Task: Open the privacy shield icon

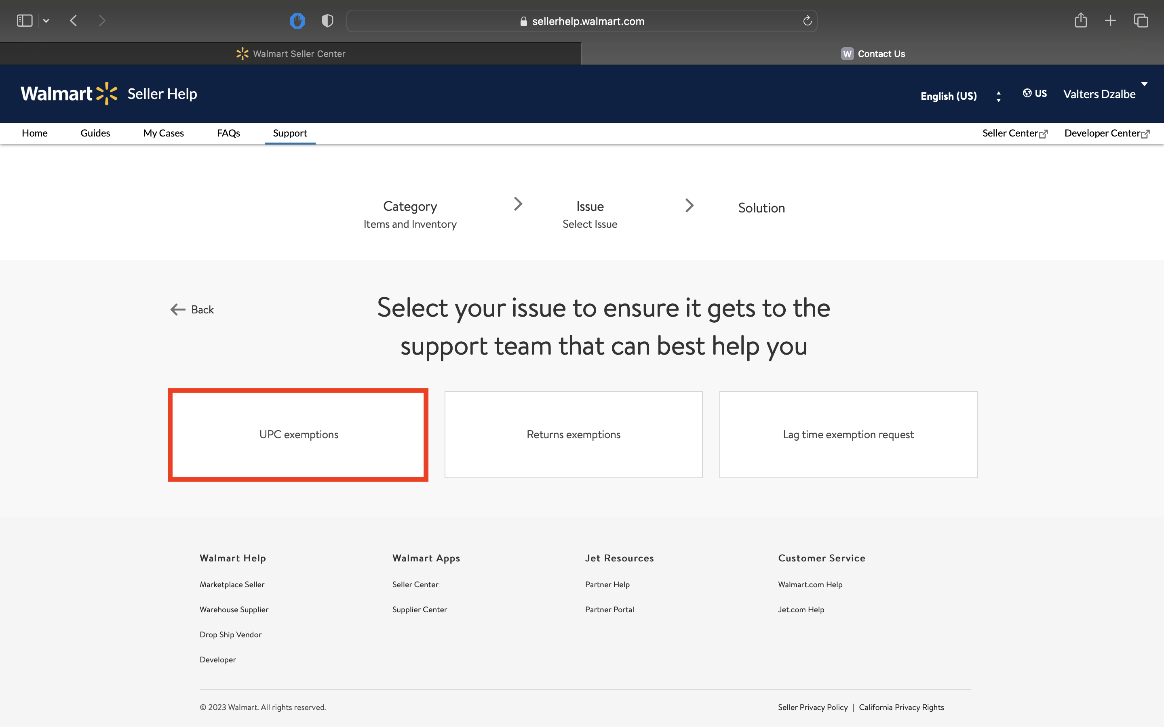Action: [327, 21]
